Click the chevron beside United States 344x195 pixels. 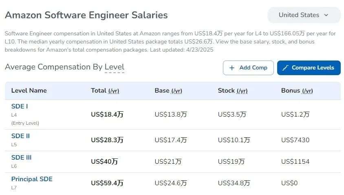click(326, 15)
